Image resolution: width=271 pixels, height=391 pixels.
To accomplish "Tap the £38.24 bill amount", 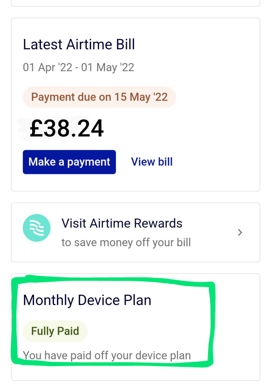I will [67, 128].
